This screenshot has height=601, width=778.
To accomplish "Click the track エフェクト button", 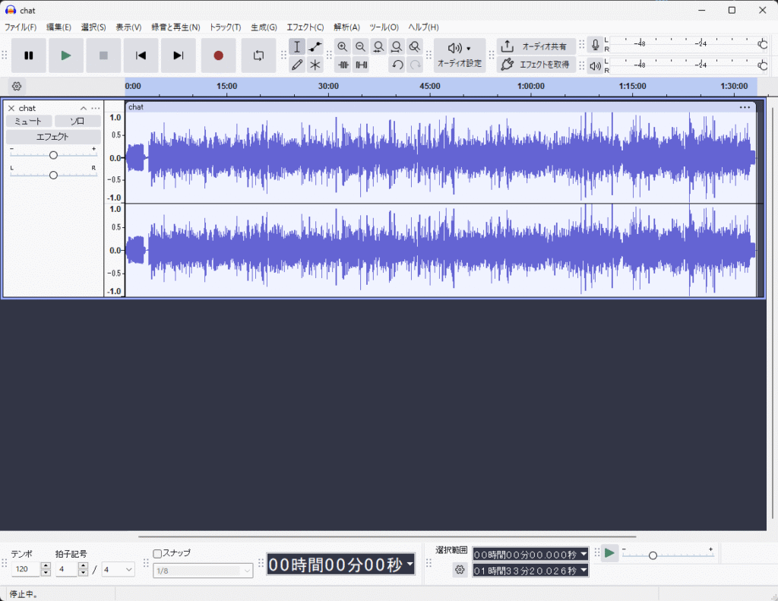I will pyautogui.click(x=53, y=137).
